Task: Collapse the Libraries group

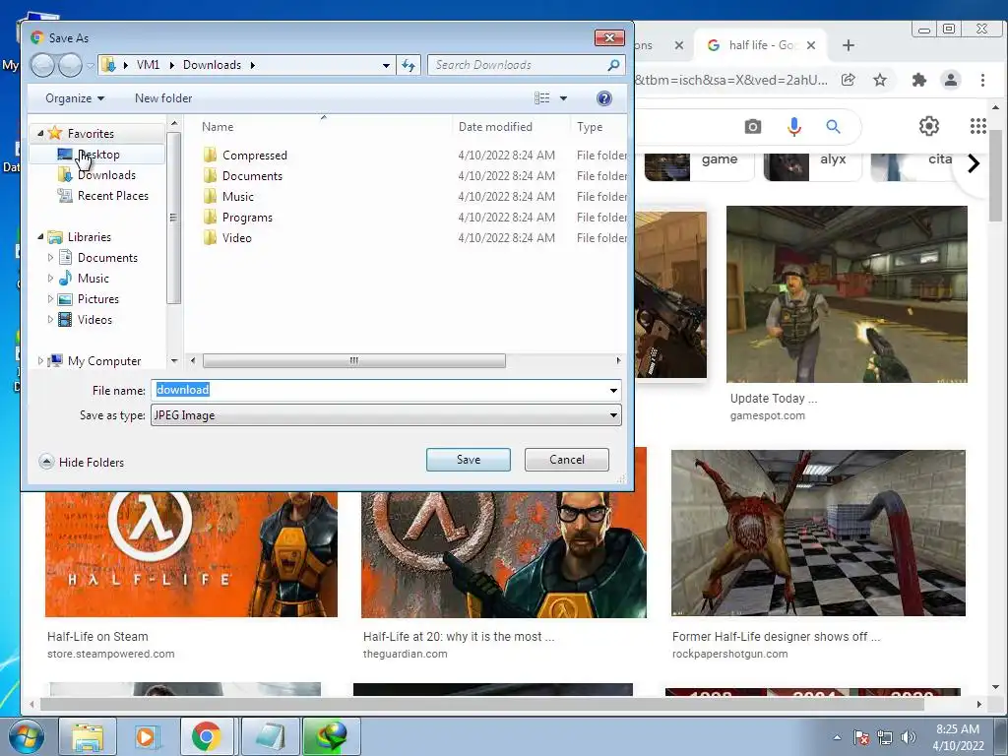Action: coord(40,236)
